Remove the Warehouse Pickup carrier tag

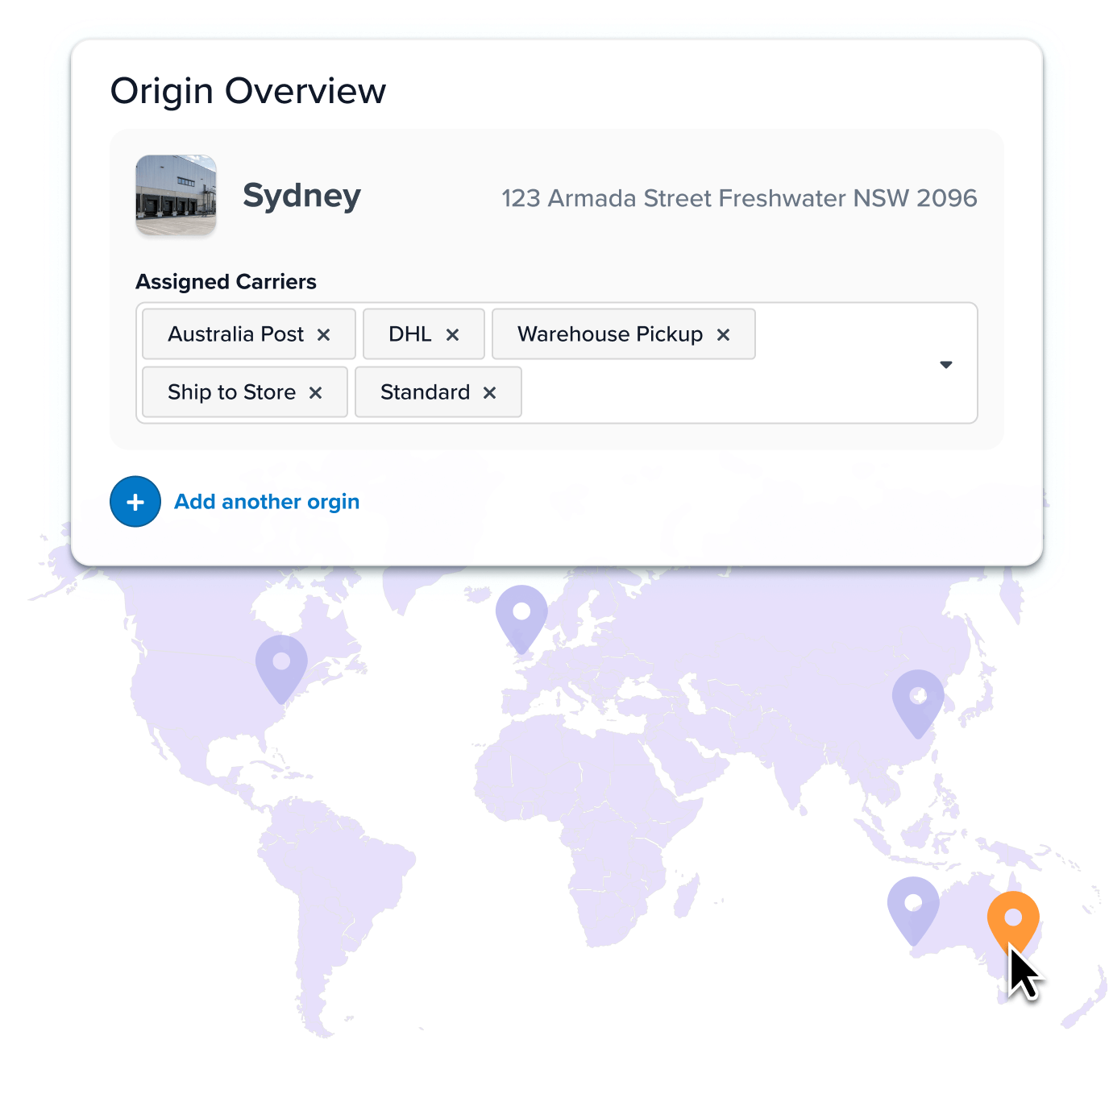point(723,334)
